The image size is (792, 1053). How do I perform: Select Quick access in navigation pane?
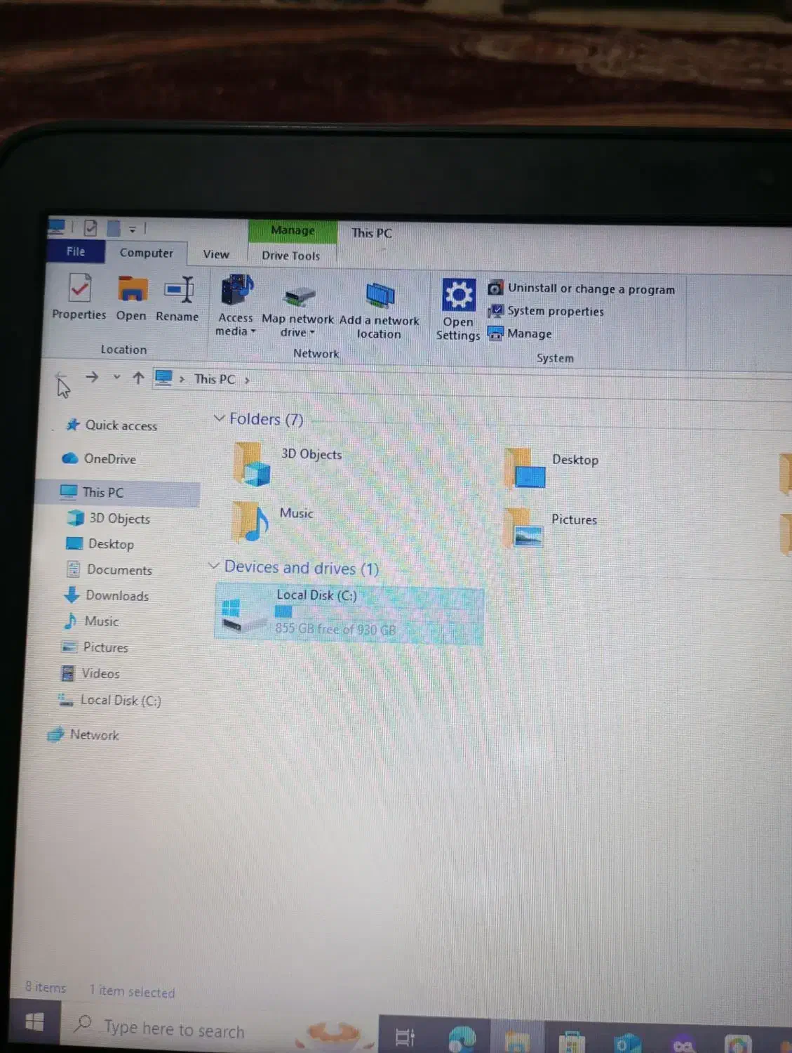[112, 425]
